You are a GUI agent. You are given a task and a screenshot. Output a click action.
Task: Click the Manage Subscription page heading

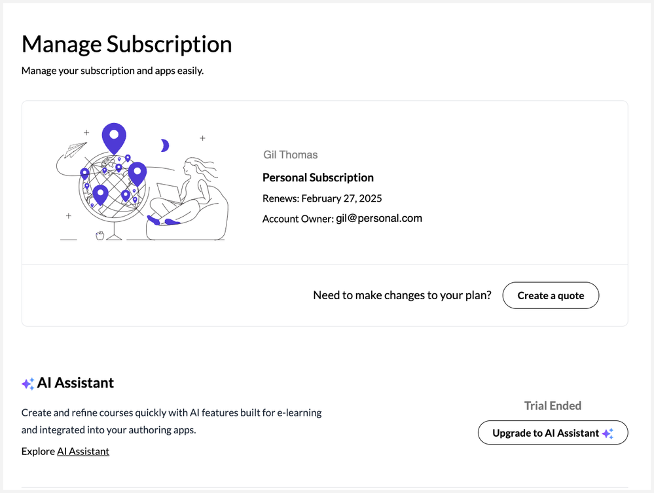pos(127,45)
